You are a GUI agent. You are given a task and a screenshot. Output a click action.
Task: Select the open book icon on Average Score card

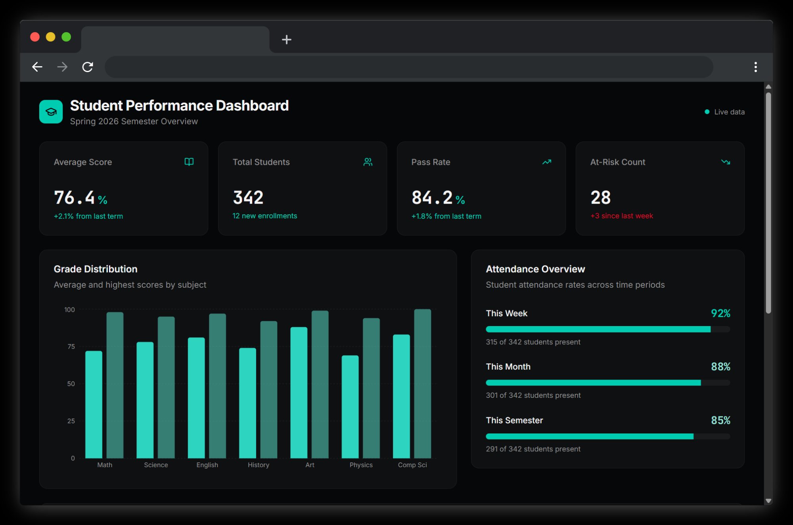pyautogui.click(x=189, y=162)
